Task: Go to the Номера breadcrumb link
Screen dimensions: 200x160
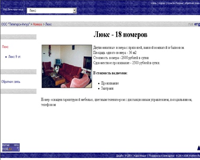Action: [38, 24]
